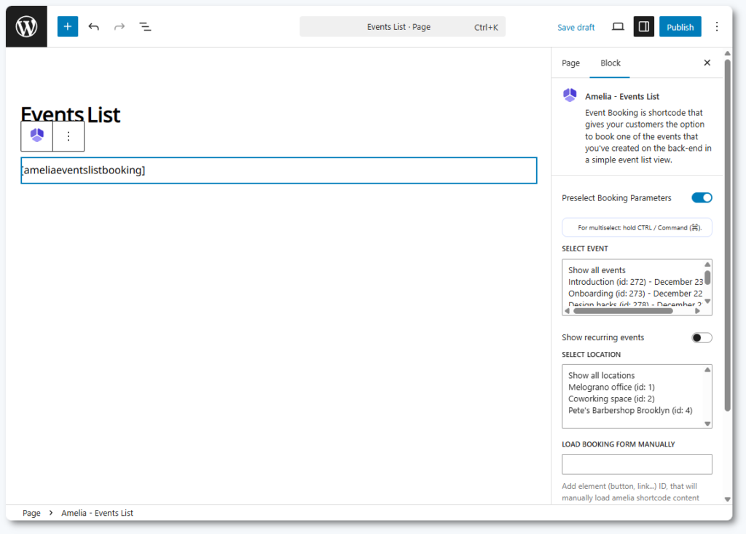Disable Preselect Booking Parameters toggle

[702, 197]
